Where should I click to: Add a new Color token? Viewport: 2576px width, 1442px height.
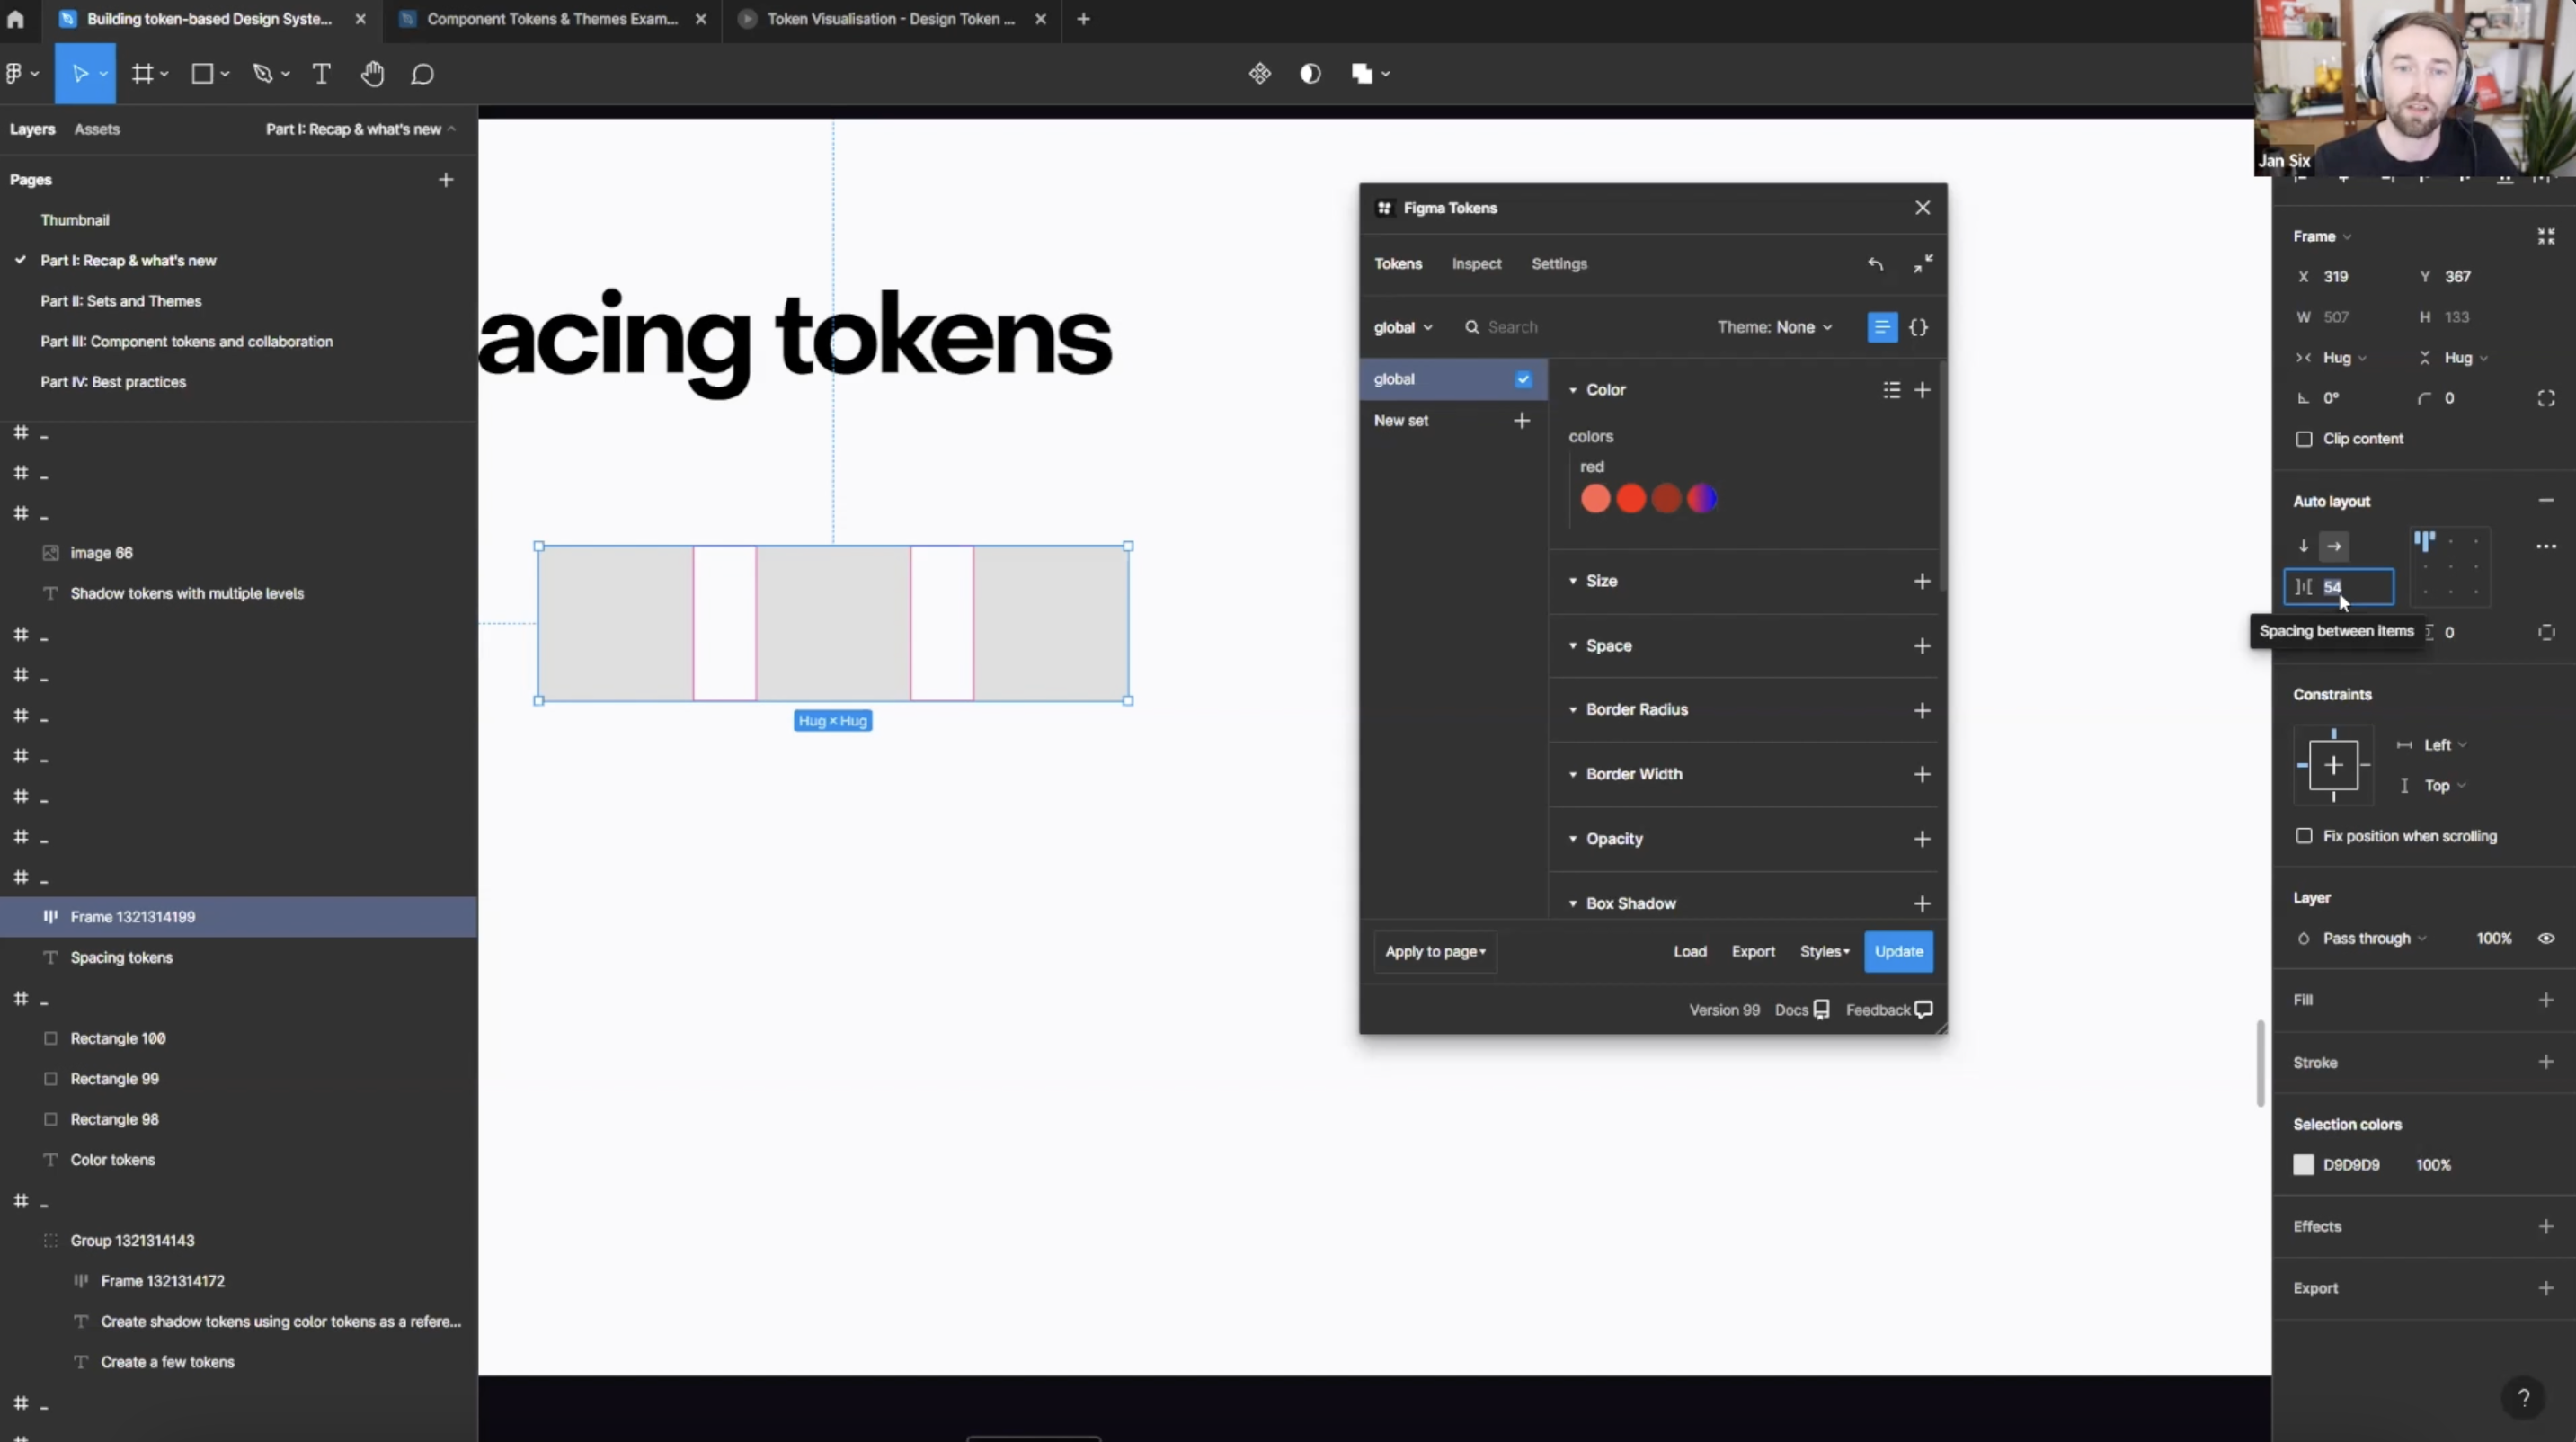[1922, 390]
